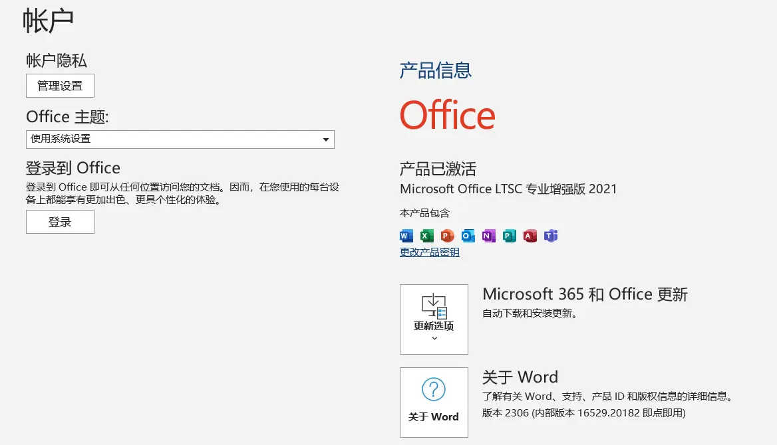Click the PowerPoint app icon
This screenshot has height=445, width=777.
(x=448, y=236)
